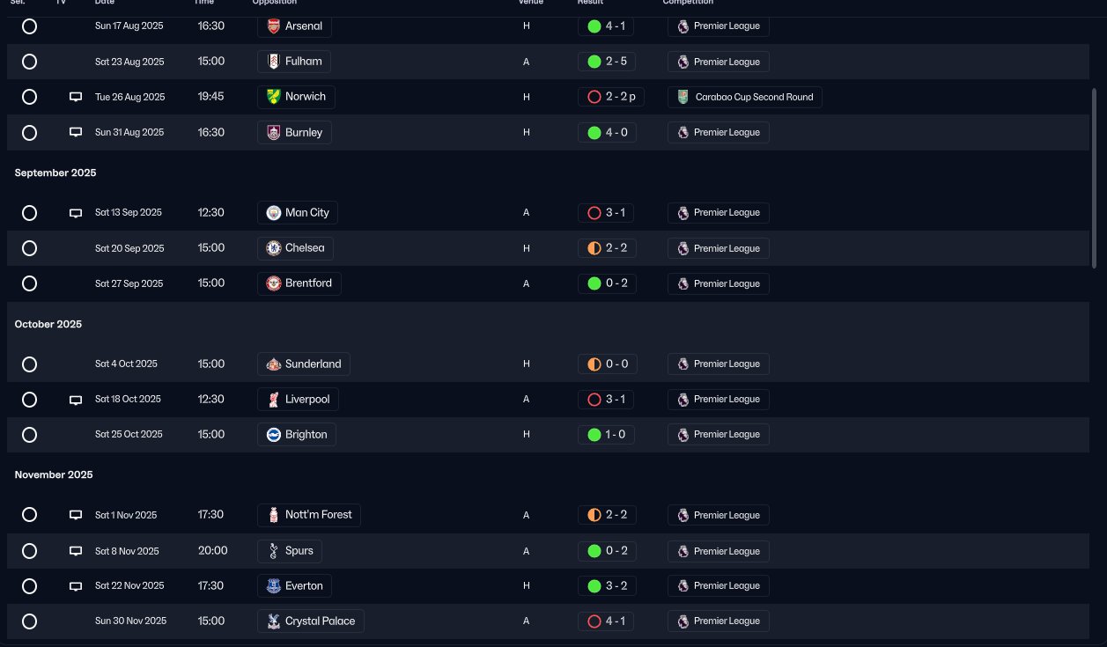Viewport: 1107px width, 647px height.
Task: Click the October 2025 section header
Action: click(x=48, y=324)
